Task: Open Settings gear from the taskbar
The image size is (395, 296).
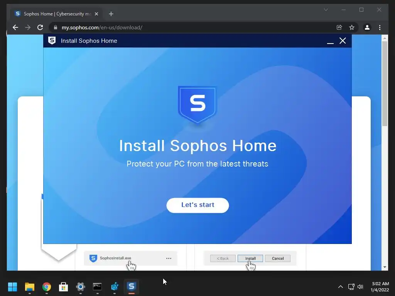Action: tap(81, 287)
